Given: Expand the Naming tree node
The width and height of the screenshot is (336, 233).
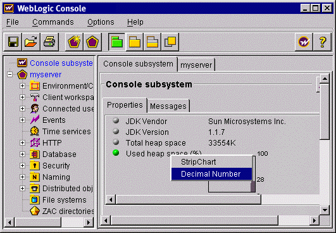Looking at the screenshot, I should point(22,177).
